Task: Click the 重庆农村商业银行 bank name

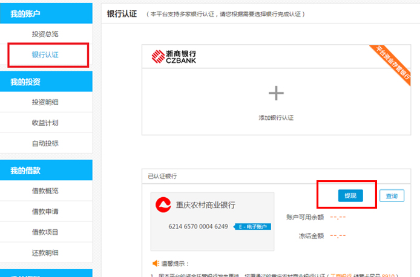Action: click(205, 205)
